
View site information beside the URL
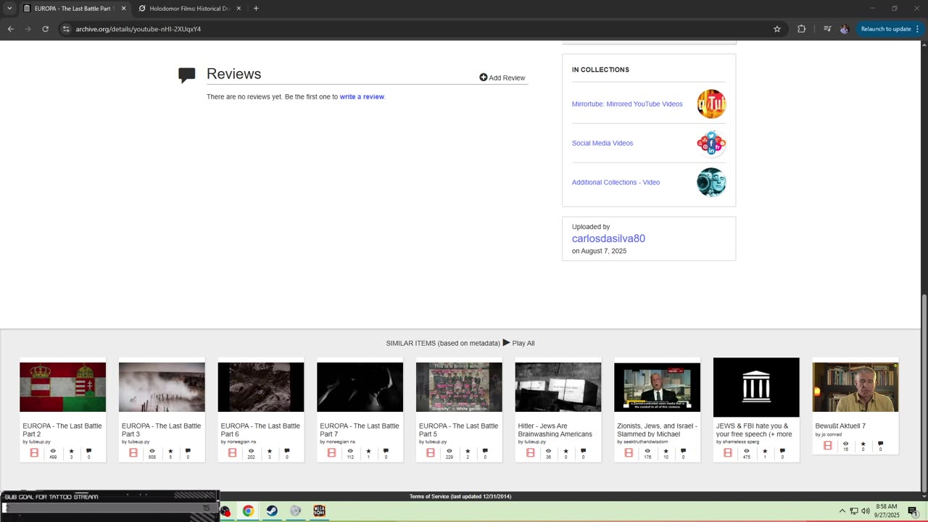tap(65, 29)
